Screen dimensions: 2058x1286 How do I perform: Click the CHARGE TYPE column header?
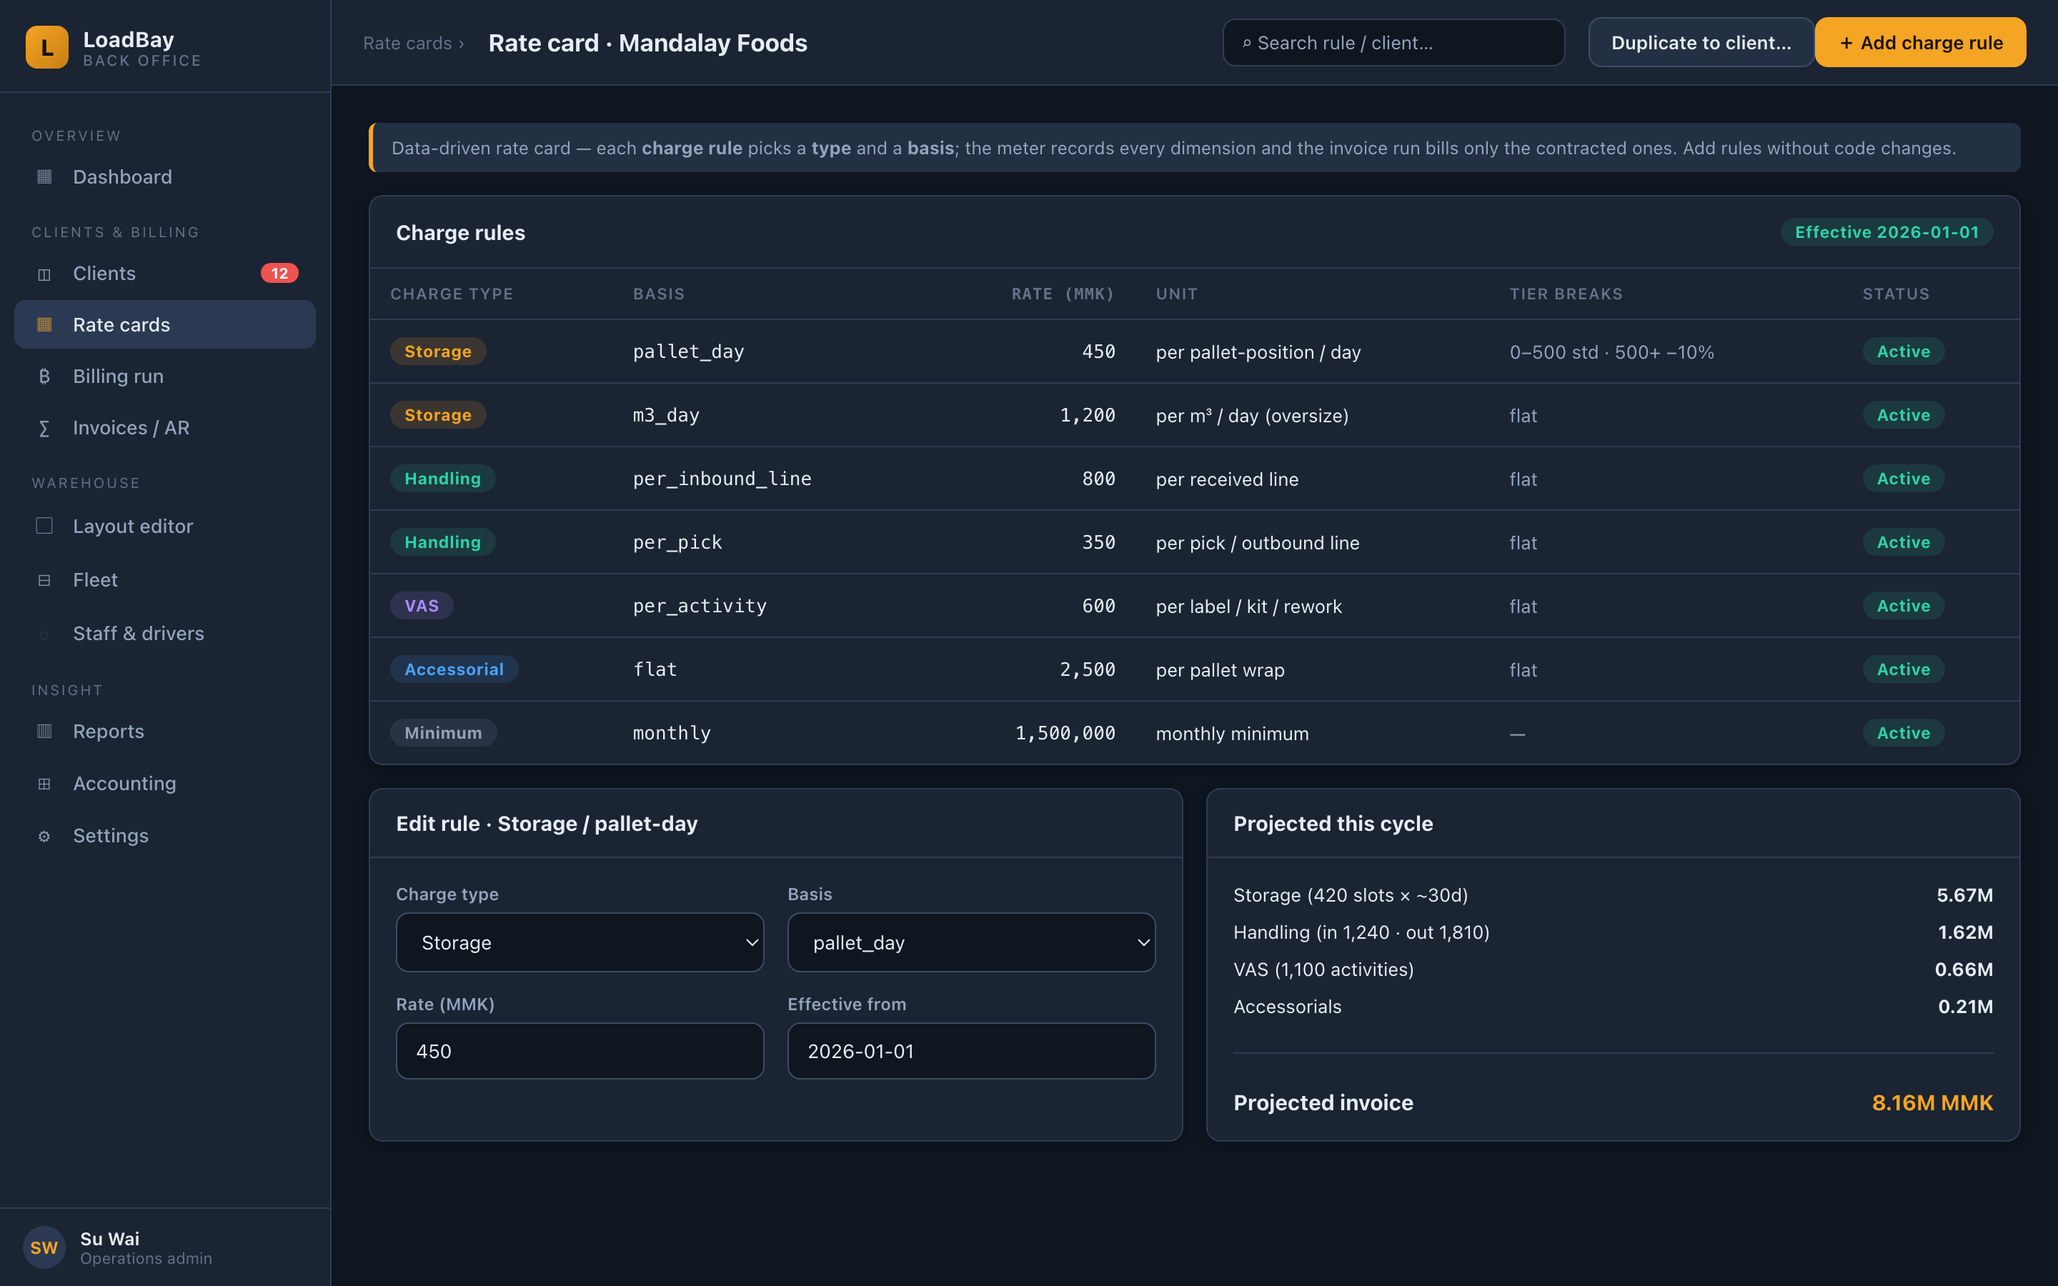(452, 294)
